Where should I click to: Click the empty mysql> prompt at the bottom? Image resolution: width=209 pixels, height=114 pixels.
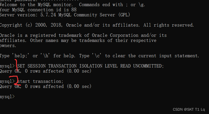[x=7, y=97]
